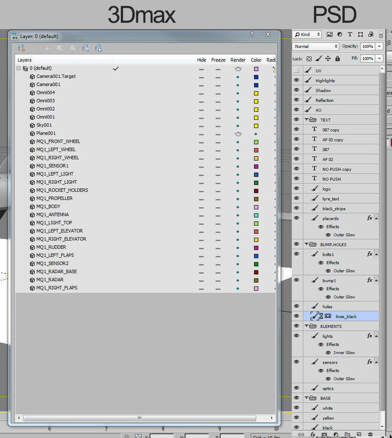
Task: Hide the Highlights layer eye
Action: point(297,80)
